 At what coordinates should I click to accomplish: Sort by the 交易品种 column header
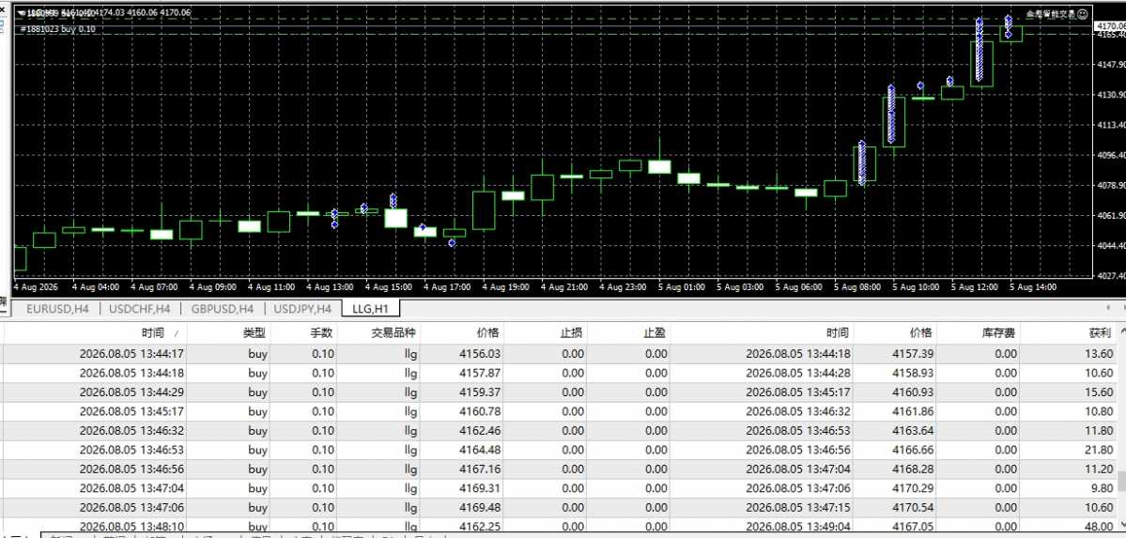(x=394, y=333)
